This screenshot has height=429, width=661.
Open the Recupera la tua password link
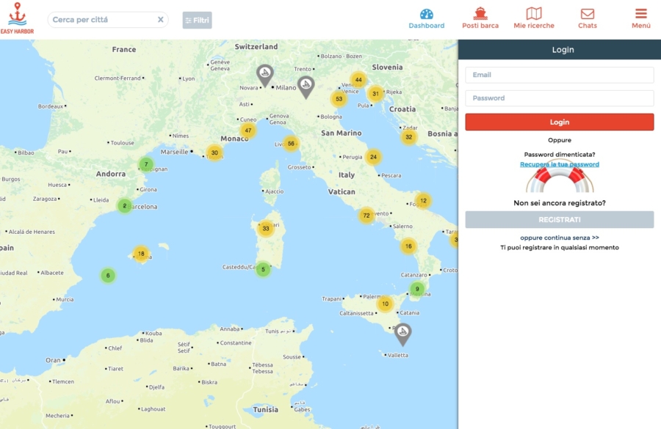[x=560, y=164]
